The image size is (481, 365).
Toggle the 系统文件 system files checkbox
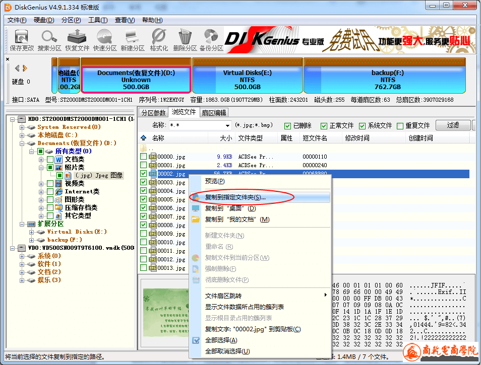pos(363,126)
